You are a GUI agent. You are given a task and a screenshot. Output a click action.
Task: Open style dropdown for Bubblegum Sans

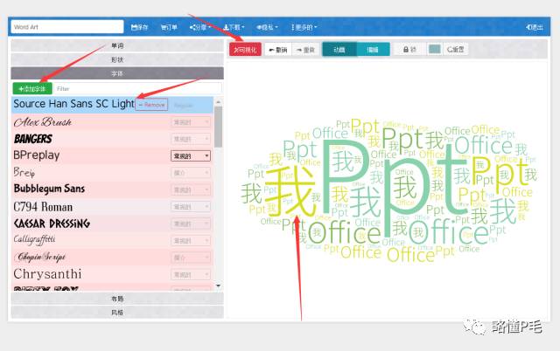pos(191,190)
